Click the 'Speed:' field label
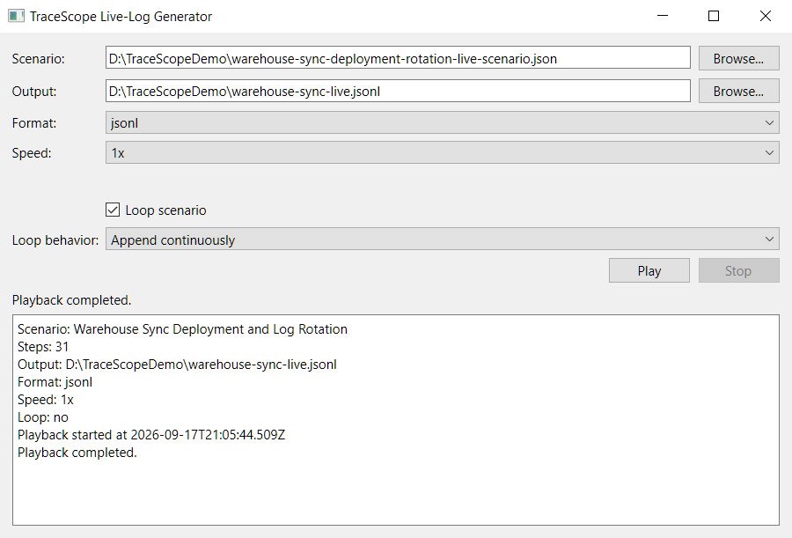792x538 pixels. click(32, 152)
